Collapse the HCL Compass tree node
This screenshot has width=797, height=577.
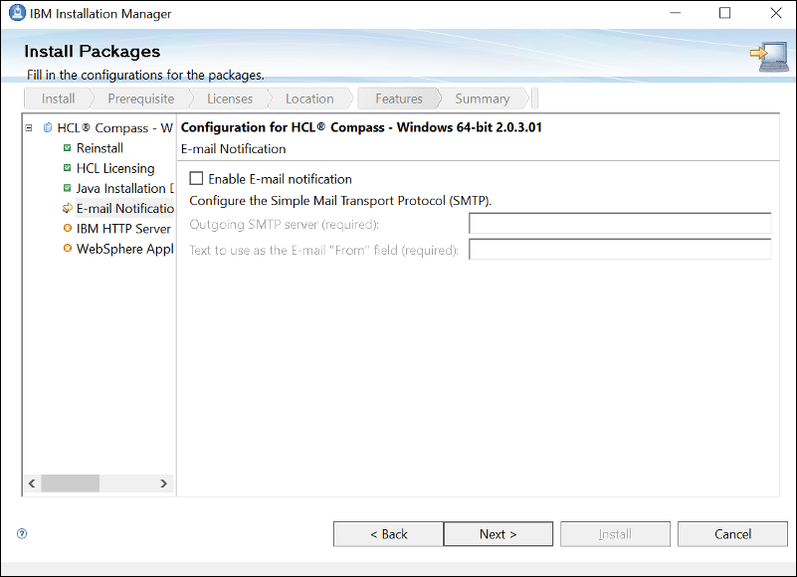(29, 128)
